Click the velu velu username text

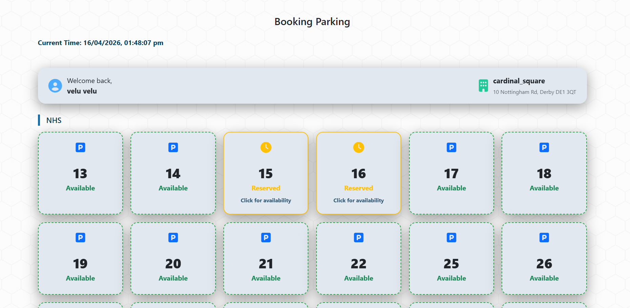(x=82, y=91)
